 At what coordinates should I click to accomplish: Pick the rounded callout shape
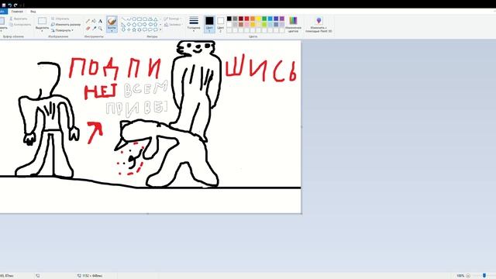(x=145, y=29)
